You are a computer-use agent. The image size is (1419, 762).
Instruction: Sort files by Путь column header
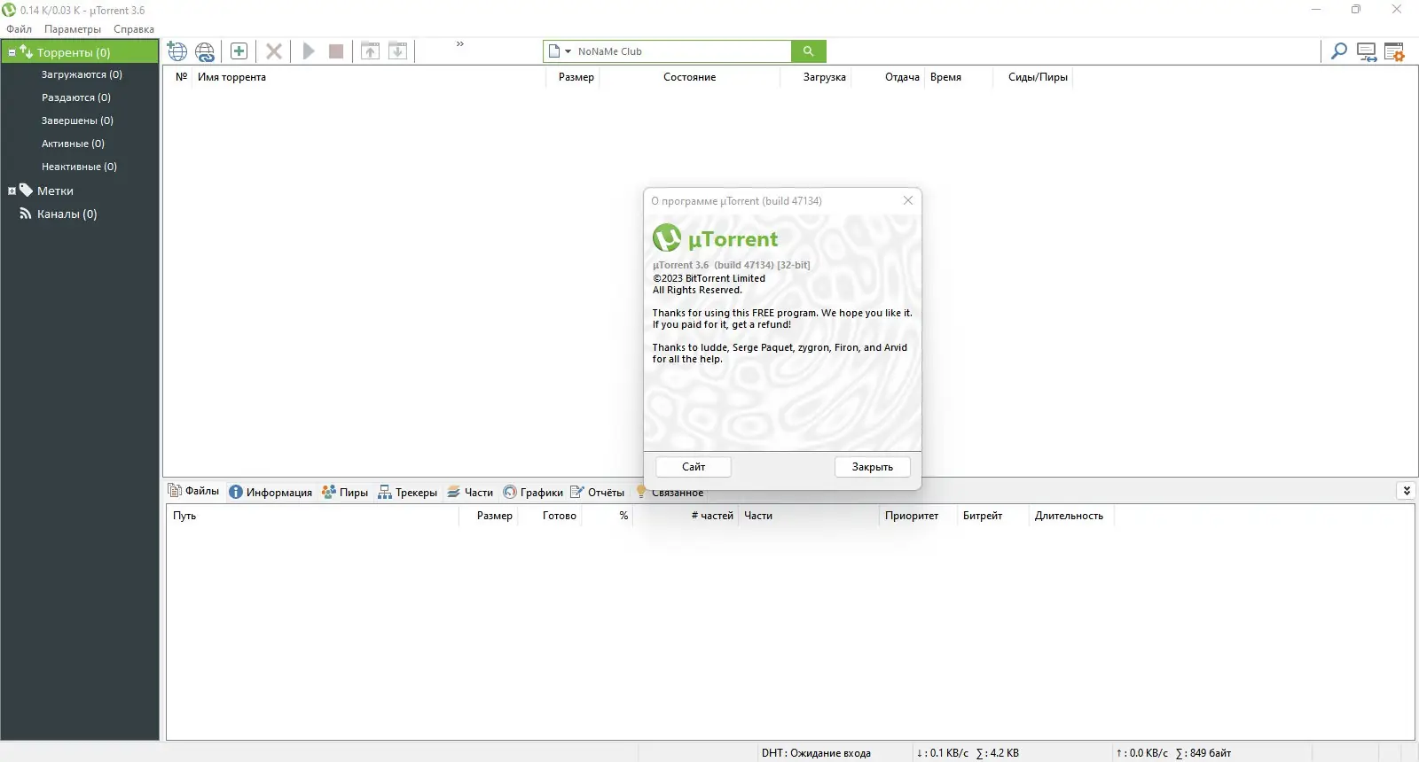click(184, 516)
